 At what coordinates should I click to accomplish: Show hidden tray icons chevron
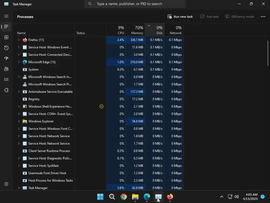222,197
